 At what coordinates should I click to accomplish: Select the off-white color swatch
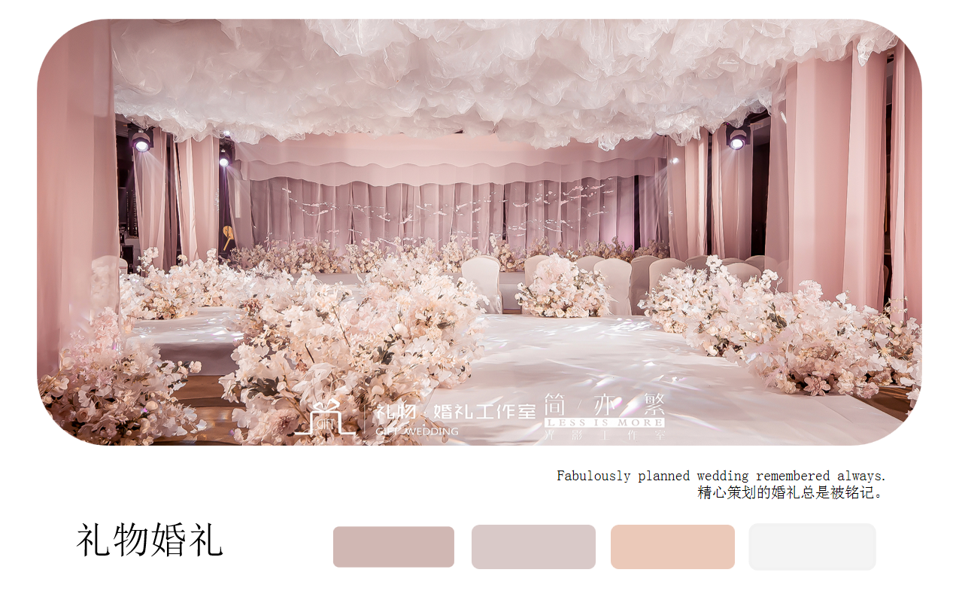point(812,547)
